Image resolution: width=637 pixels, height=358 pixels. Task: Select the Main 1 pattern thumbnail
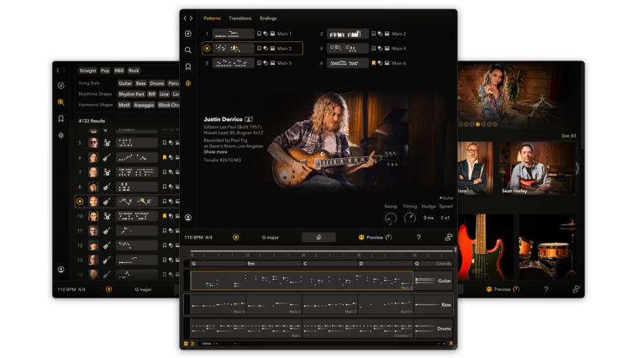click(x=233, y=34)
